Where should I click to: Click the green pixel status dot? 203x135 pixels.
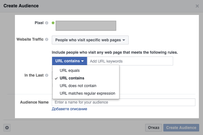tap(53, 23)
